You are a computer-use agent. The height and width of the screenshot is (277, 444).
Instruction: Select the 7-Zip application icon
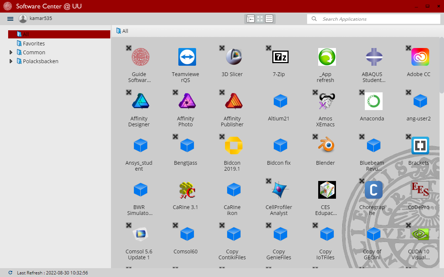(x=280, y=57)
